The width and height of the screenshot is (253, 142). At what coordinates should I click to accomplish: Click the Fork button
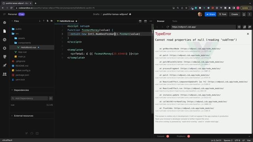point(223,14)
